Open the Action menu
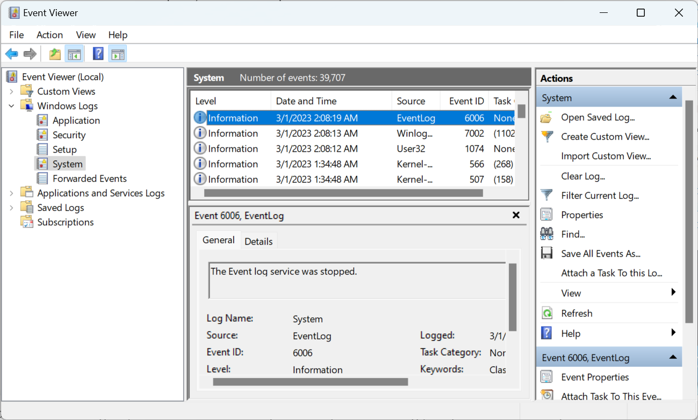Screen dimensions: 698x420 click(49, 35)
